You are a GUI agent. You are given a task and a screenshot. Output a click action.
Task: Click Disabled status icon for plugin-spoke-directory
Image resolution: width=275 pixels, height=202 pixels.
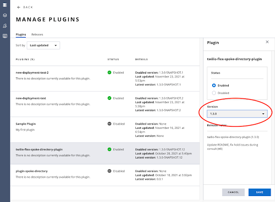point(109,171)
